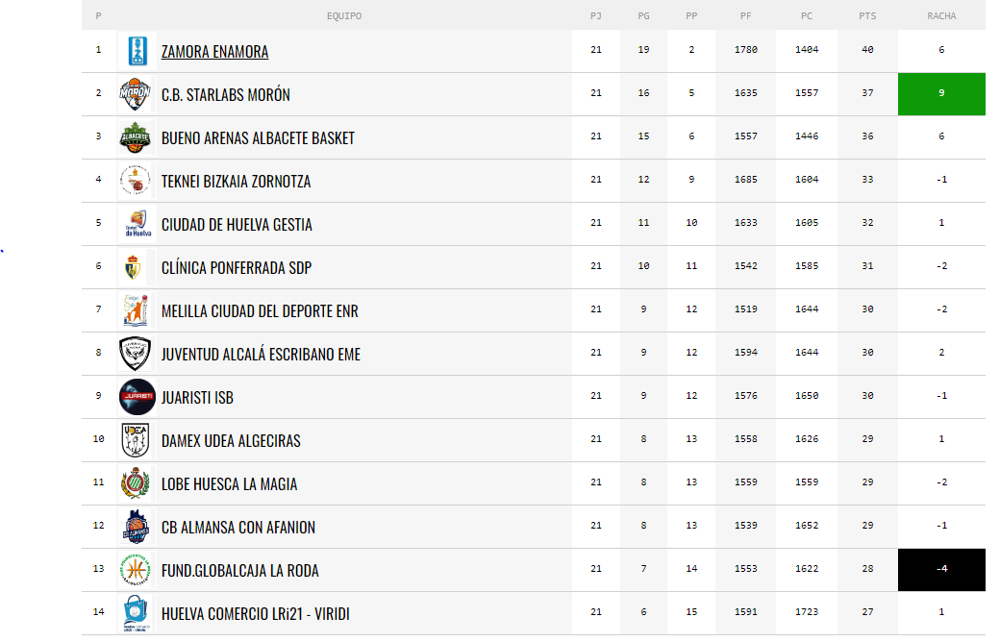Image resolution: width=1000 pixels, height=642 pixels.
Task: Click the MELILLA CIUDAD DEL DEPORTE ENR name
Action: (260, 311)
